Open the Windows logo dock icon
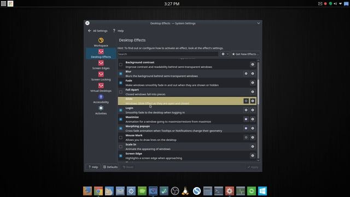Screen dimensions: 350x197 [x=262, y=191]
